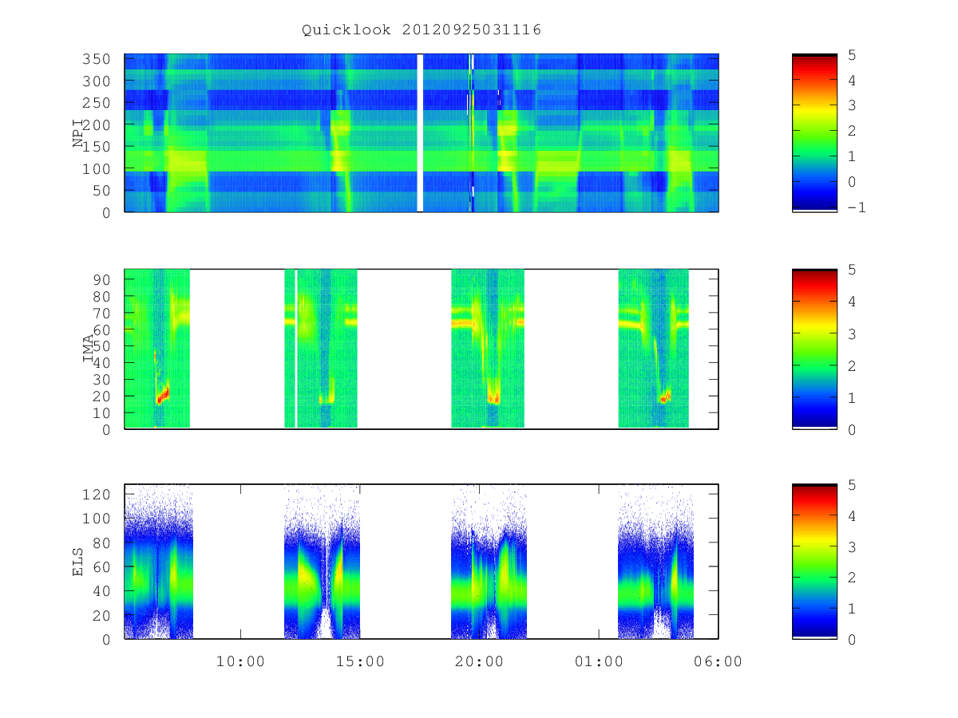
Task: Click the 06:00 time axis tick label
Action: point(718,661)
